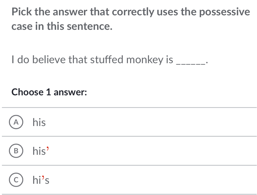Screen dimensions: 257x195
Task: Click the divider between options B and C
Action: [x=129, y=165]
